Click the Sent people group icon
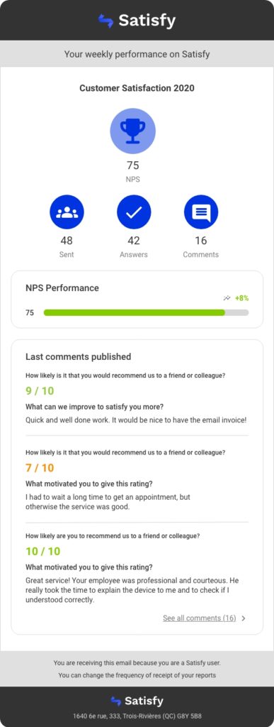 [x=67, y=212]
